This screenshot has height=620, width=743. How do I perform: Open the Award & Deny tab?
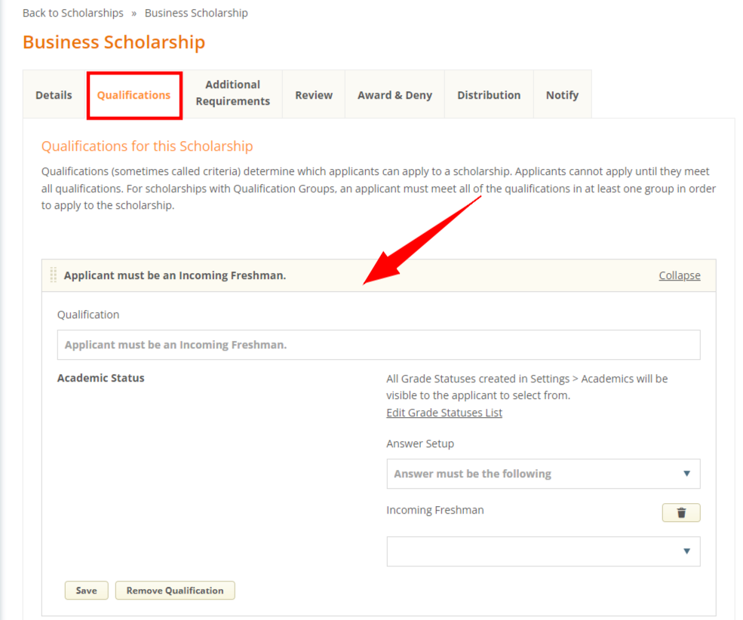395,94
